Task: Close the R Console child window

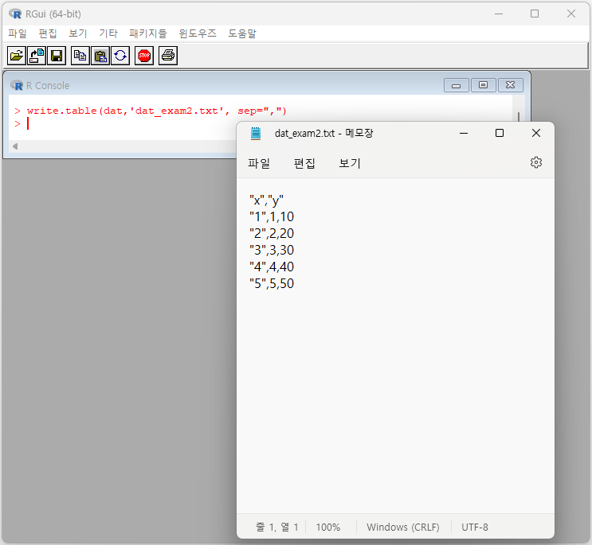Action: (511, 85)
